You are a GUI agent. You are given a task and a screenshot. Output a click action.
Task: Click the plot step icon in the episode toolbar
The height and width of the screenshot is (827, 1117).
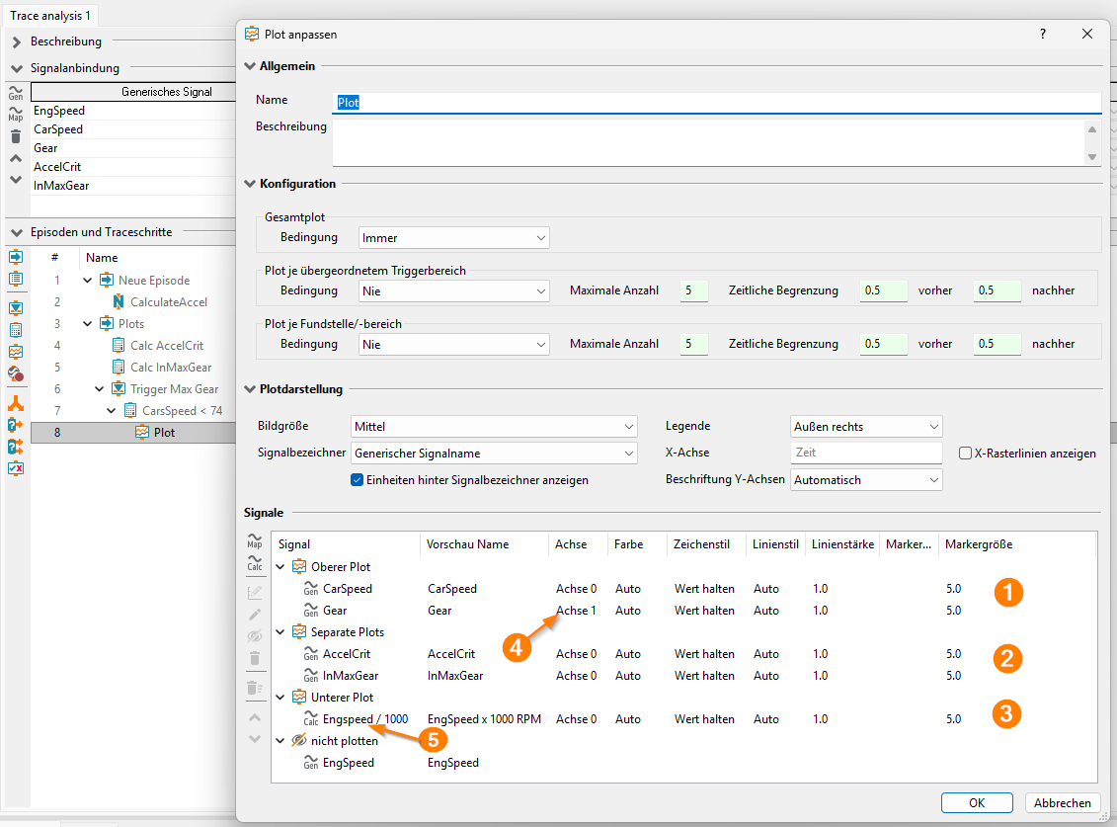tap(16, 352)
